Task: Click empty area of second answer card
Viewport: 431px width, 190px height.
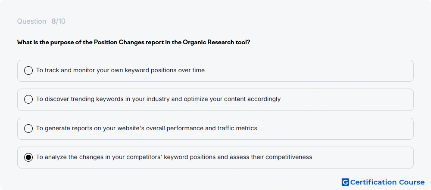Action: pyautogui.click(x=347, y=100)
